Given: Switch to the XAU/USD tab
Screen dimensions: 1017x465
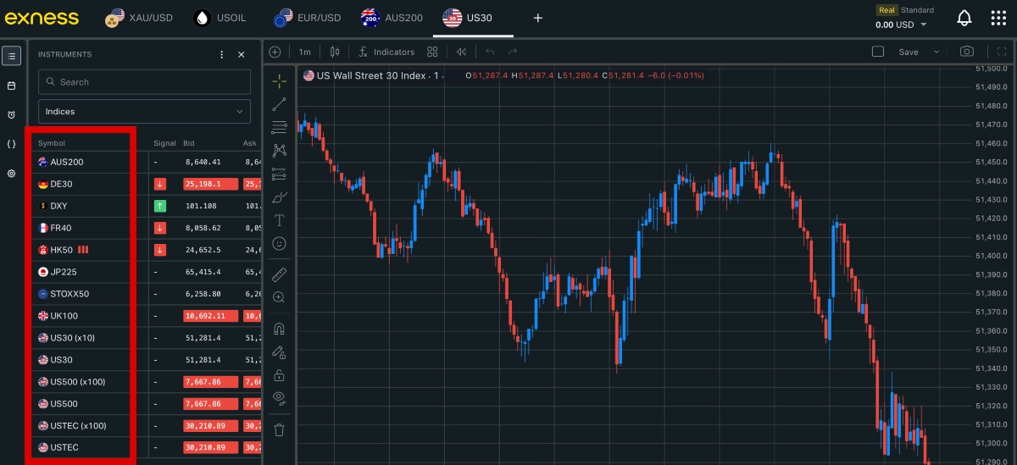Looking at the screenshot, I should (x=138, y=18).
